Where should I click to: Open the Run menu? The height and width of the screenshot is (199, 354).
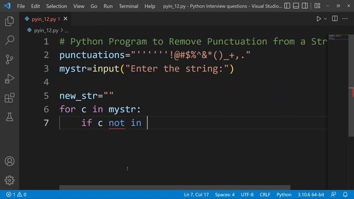pos(108,6)
